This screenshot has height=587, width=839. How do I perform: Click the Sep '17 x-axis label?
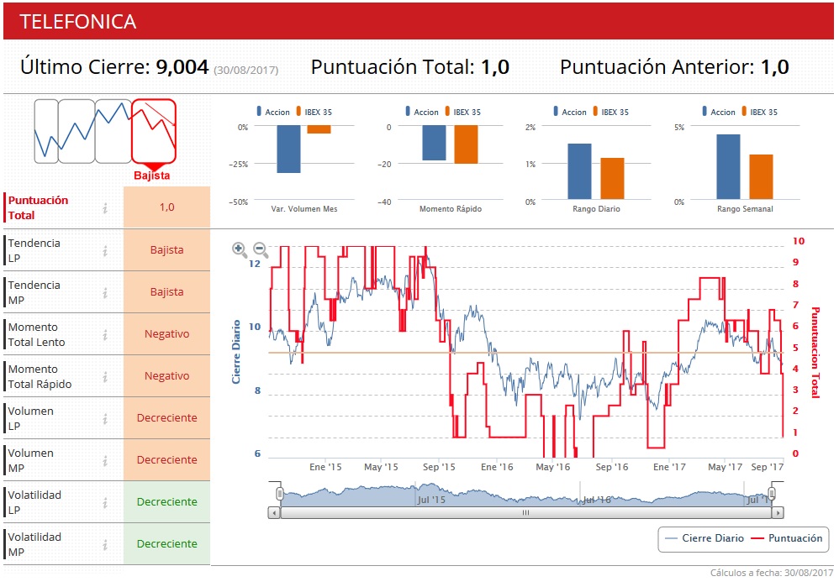(768, 467)
